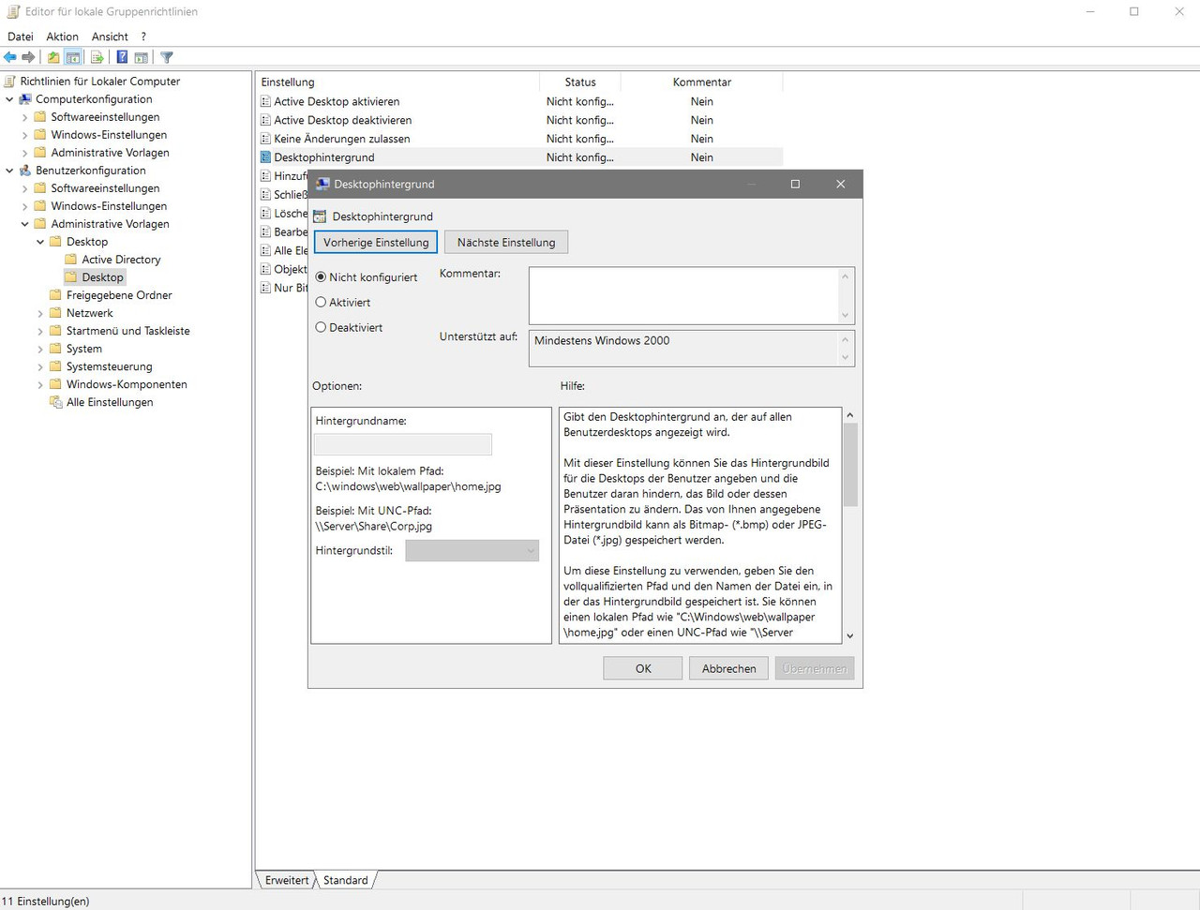Click the scroll icon of Richtlinien für Lokaler Computer
The image size is (1200, 910).
click(x=11, y=82)
